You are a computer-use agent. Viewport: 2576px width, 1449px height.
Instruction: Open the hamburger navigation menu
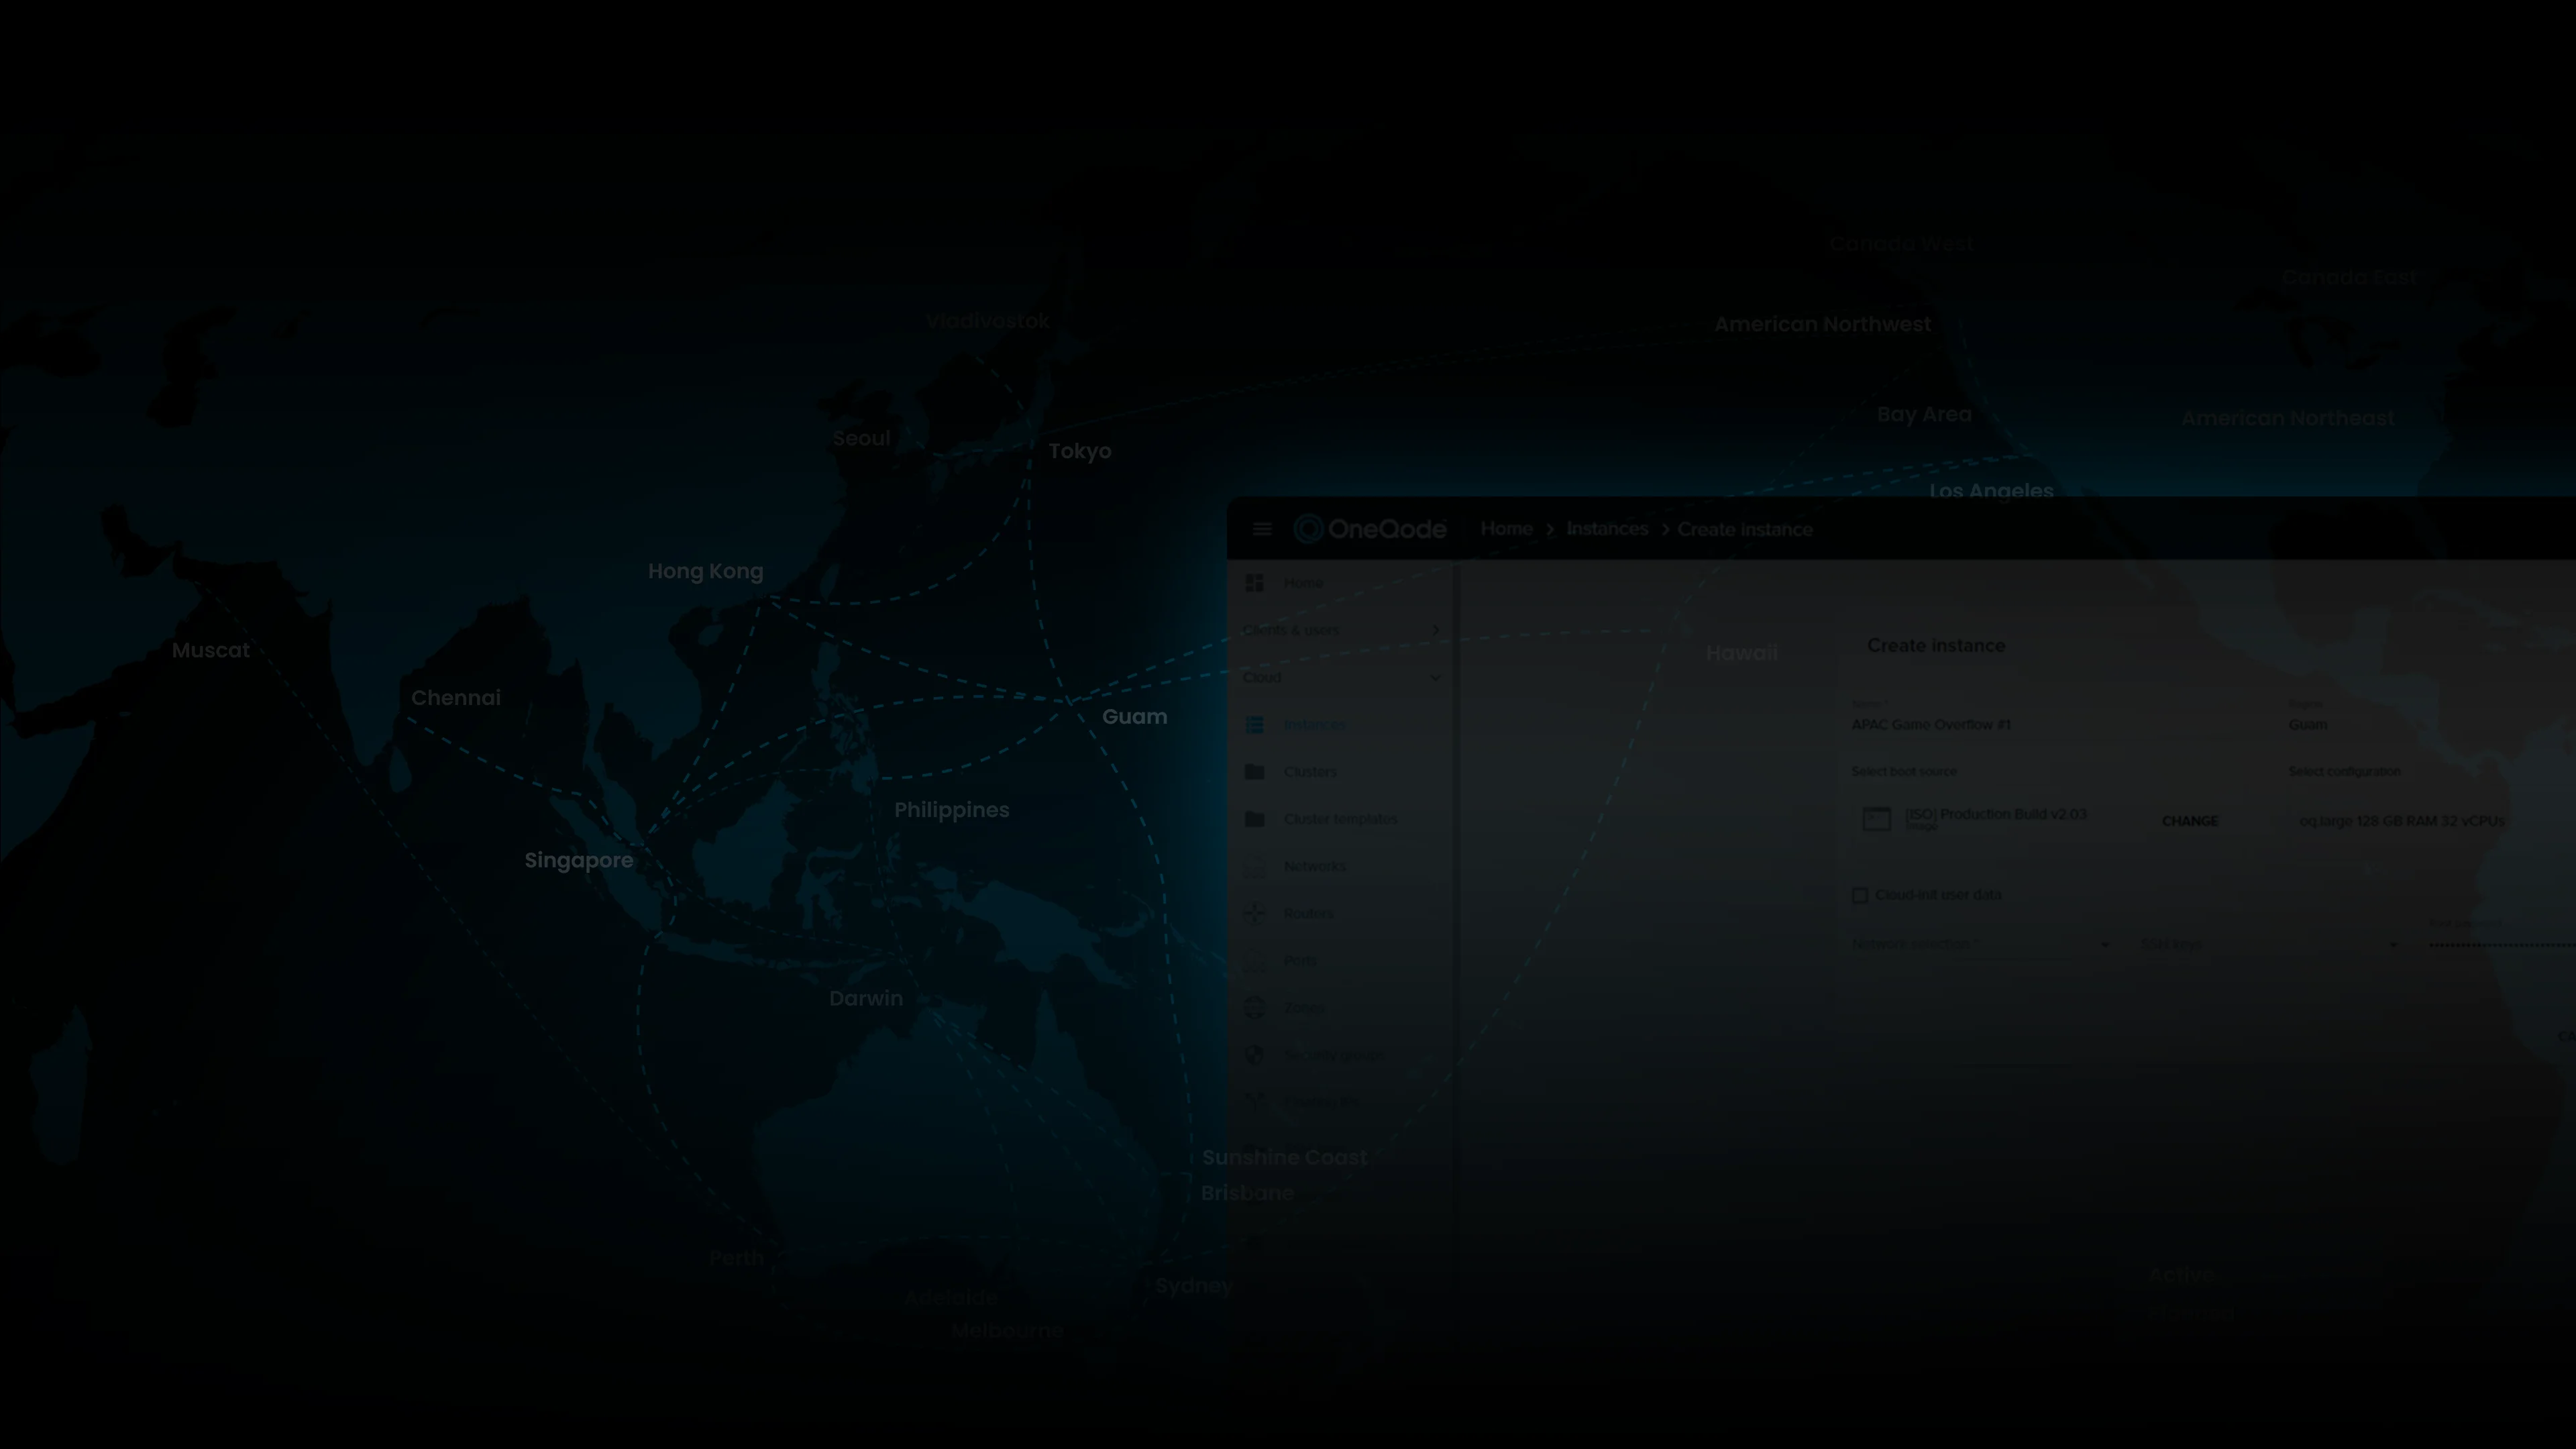click(x=1262, y=529)
